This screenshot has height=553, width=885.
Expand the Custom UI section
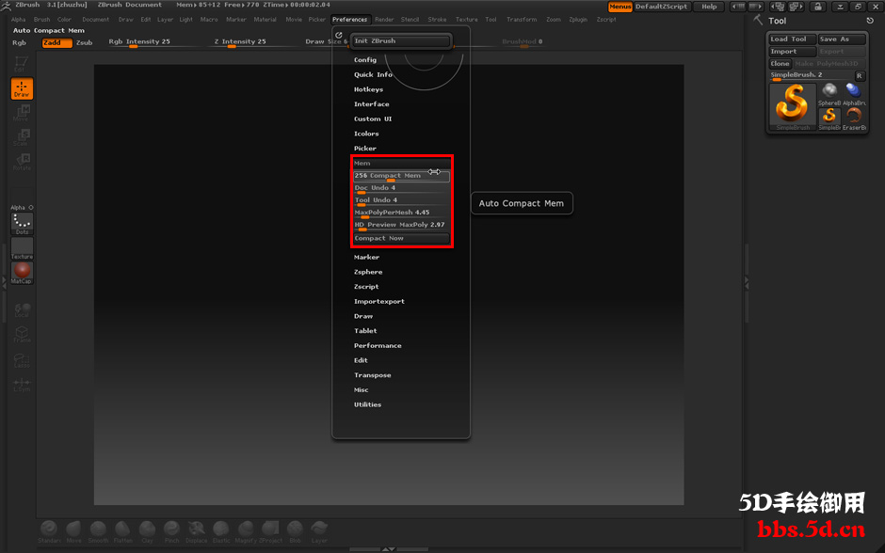click(x=373, y=118)
